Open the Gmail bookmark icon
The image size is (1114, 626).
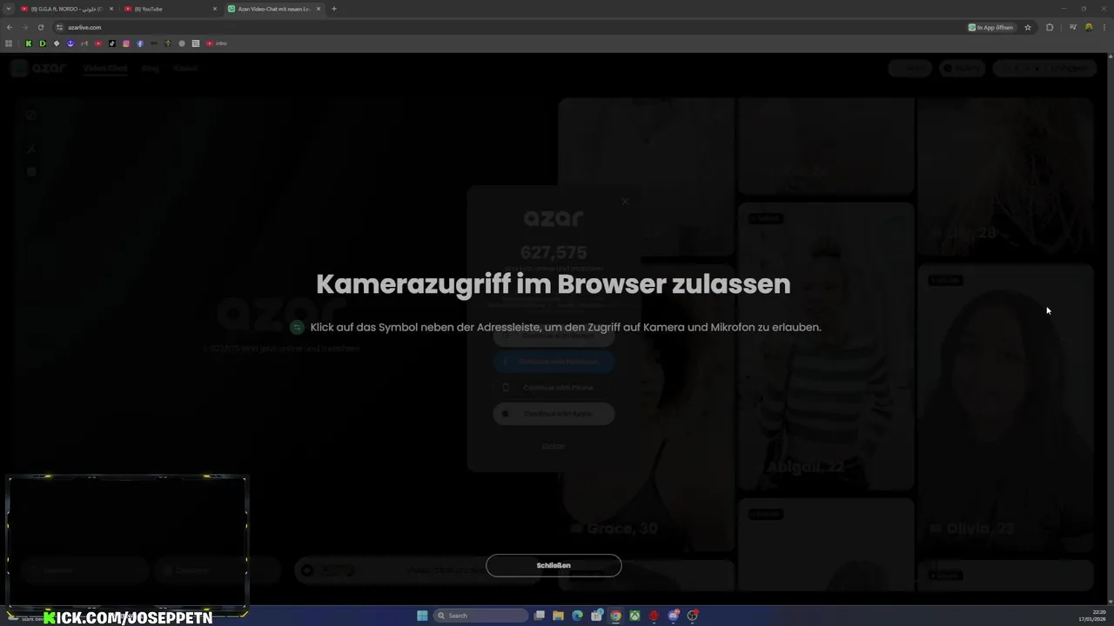[84, 43]
